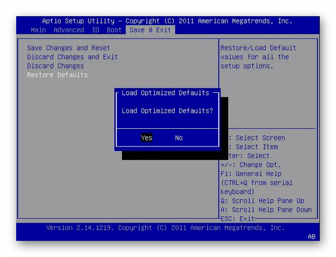Click 'values for all the' help line
The image size is (336, 257).
click(255, 57)
